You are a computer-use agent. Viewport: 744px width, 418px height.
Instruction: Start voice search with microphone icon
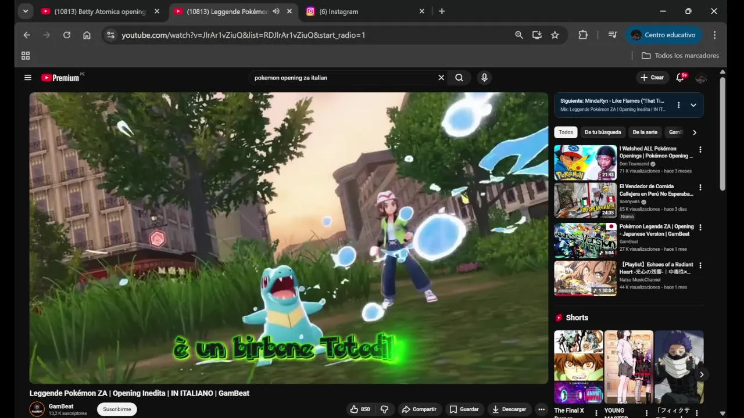[x=484, y=78]
